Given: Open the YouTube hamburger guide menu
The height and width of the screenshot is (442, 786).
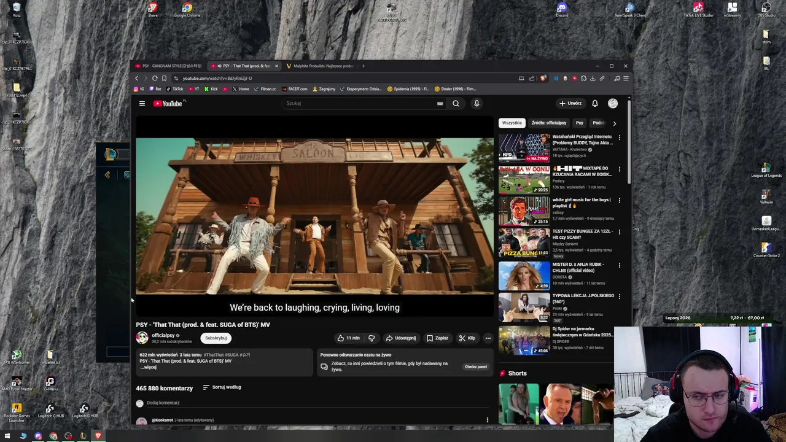Looking at the screenshot, I should click(x=142, y=103).
